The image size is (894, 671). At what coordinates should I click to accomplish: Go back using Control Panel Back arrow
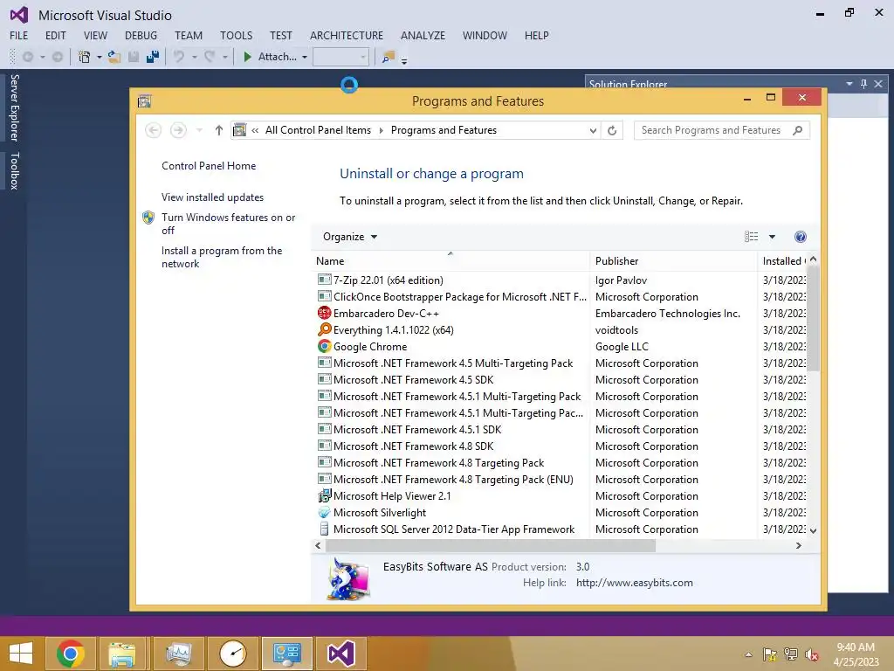coord(153,130)
